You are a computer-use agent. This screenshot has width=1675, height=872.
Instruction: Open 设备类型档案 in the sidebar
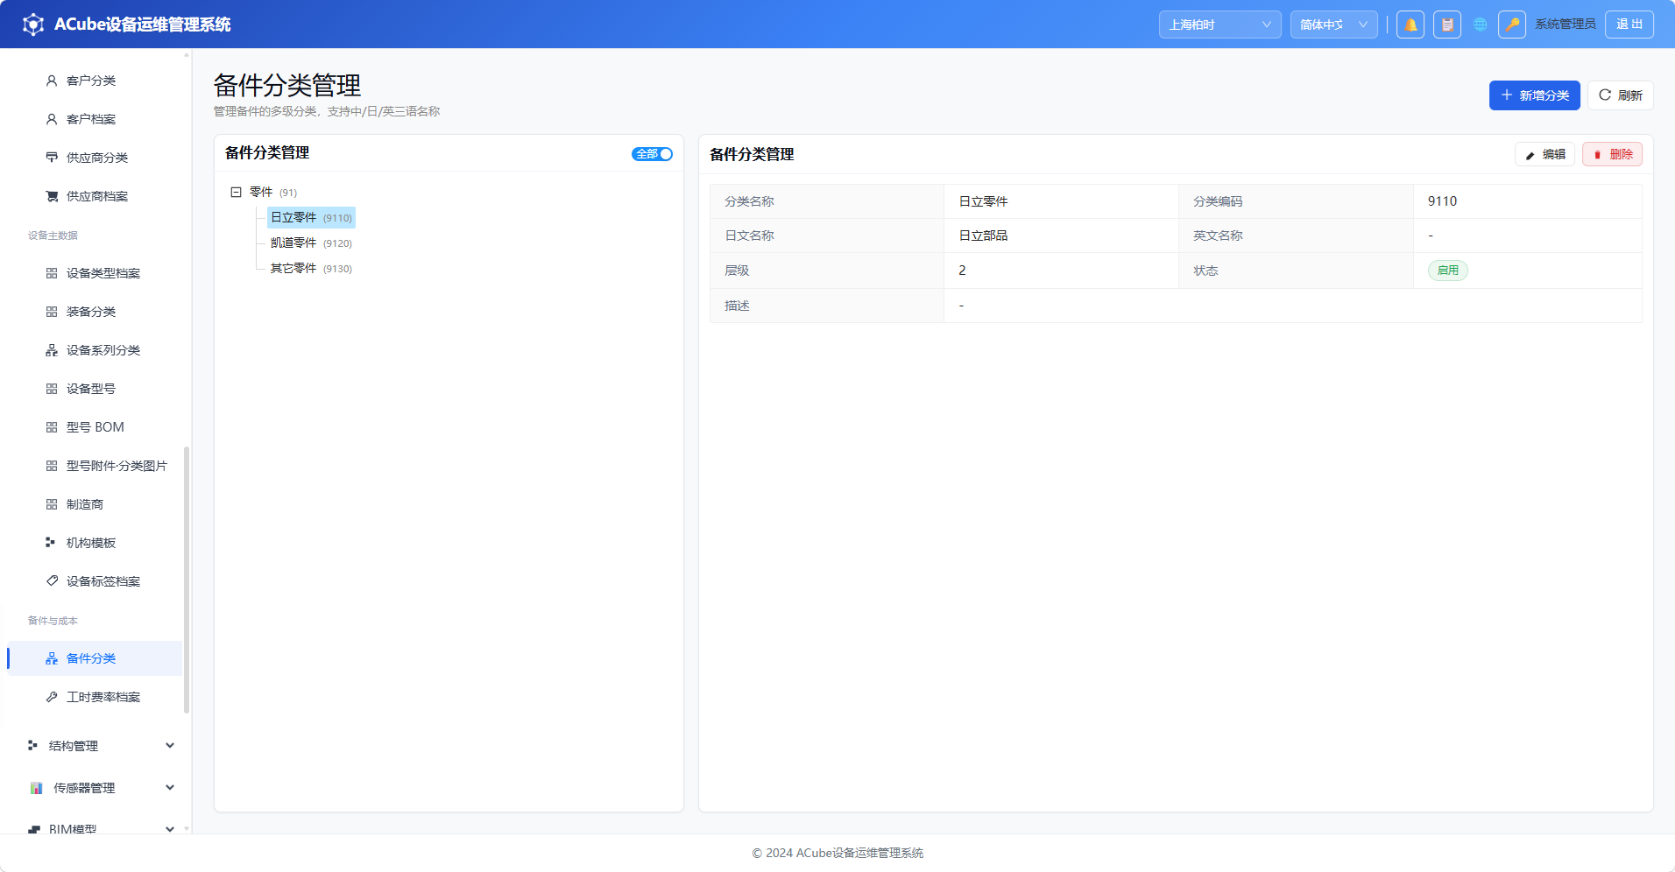coord(95,273)
